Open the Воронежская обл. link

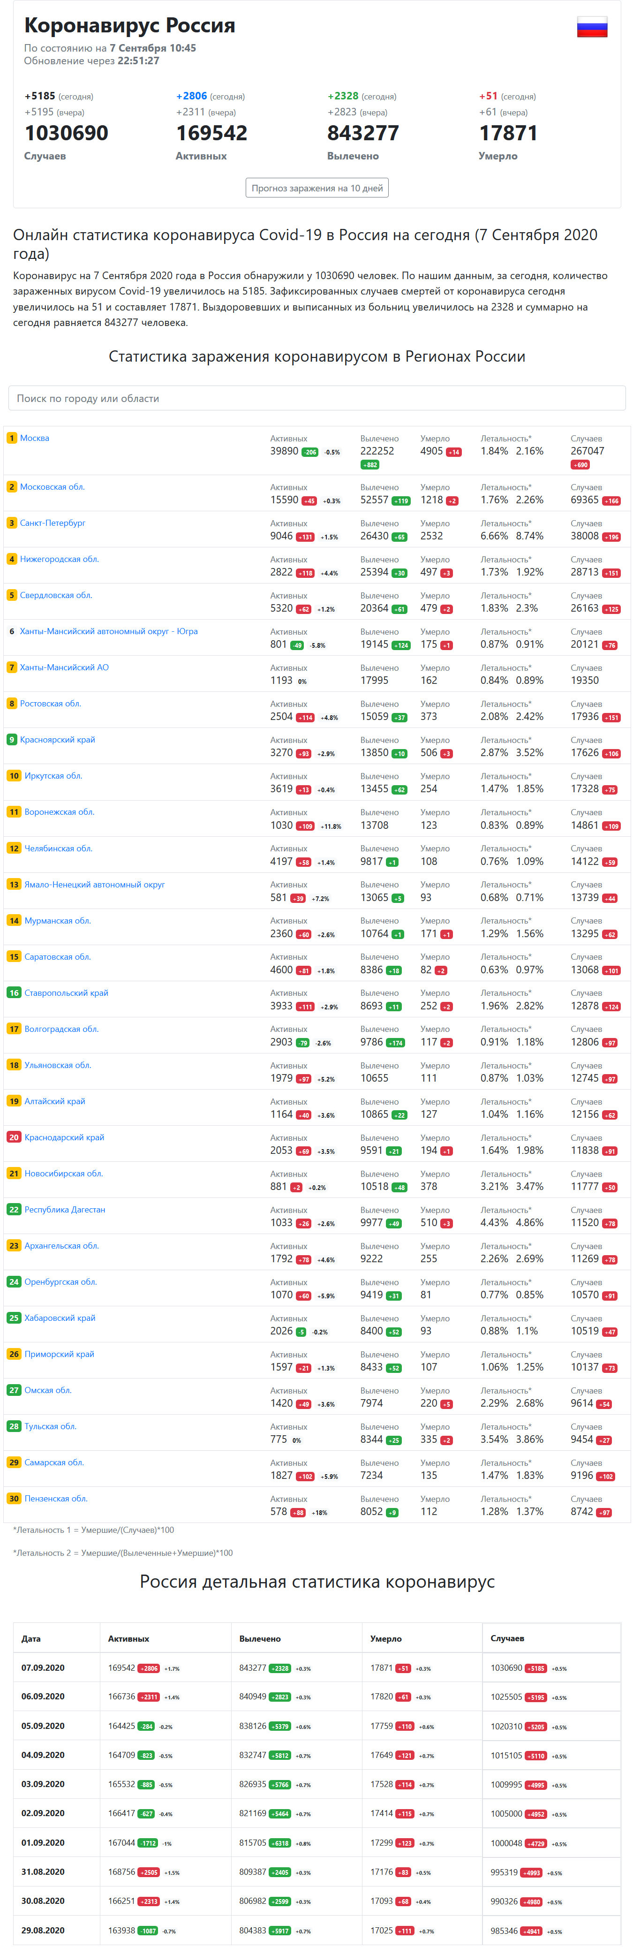tap(59, 812)
